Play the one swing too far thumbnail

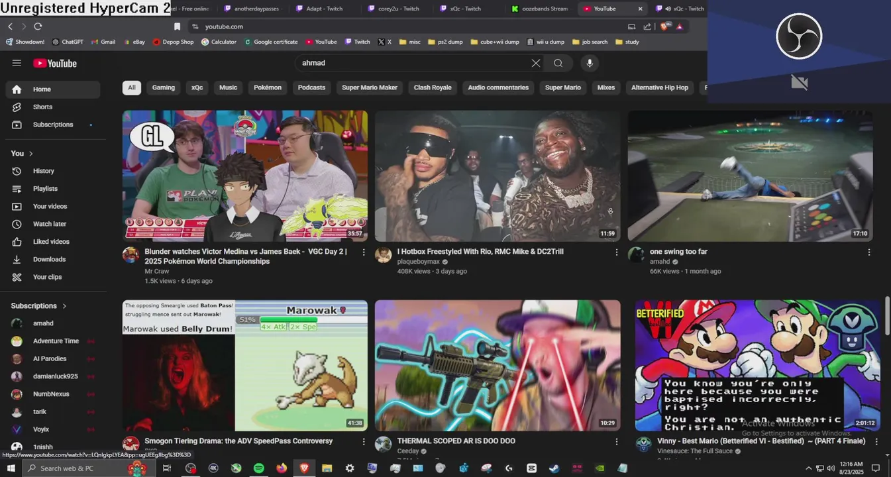(750, 176)
